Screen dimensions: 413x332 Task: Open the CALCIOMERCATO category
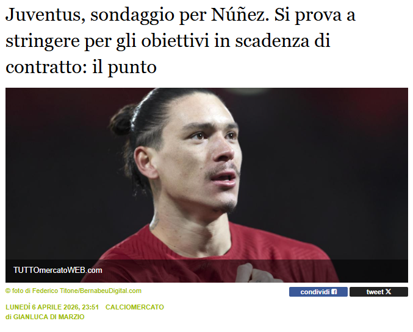[135, 307]
